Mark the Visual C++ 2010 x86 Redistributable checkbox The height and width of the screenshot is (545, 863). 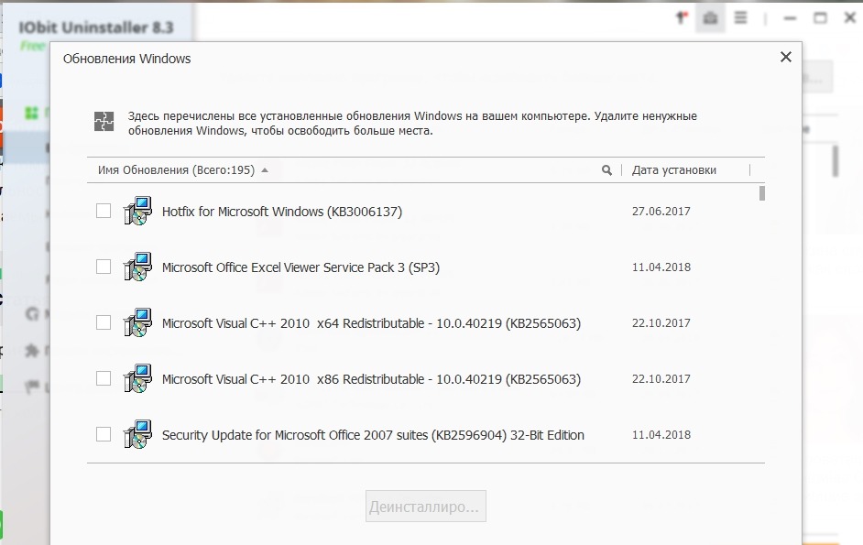(104, 378)
